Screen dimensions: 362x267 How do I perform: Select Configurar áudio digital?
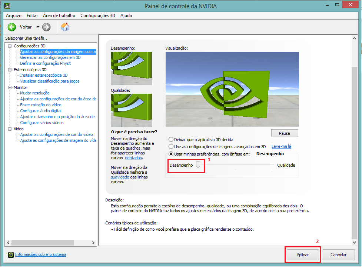click(x=41, y=111)
